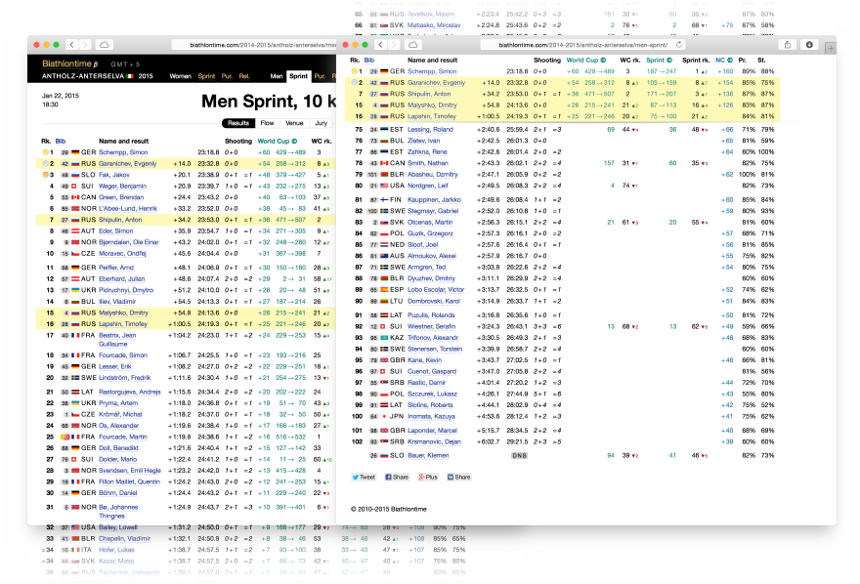Image resolution: width=860 pixels, height=584 pixels.
Task: Expand the NC column arrow in right window
Action: [728, 61]
